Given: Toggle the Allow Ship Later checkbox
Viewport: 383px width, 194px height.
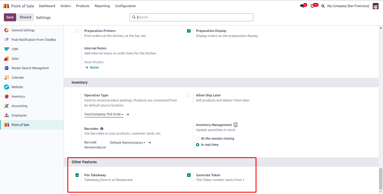Looking at the screenshot, I should point(189,95).
